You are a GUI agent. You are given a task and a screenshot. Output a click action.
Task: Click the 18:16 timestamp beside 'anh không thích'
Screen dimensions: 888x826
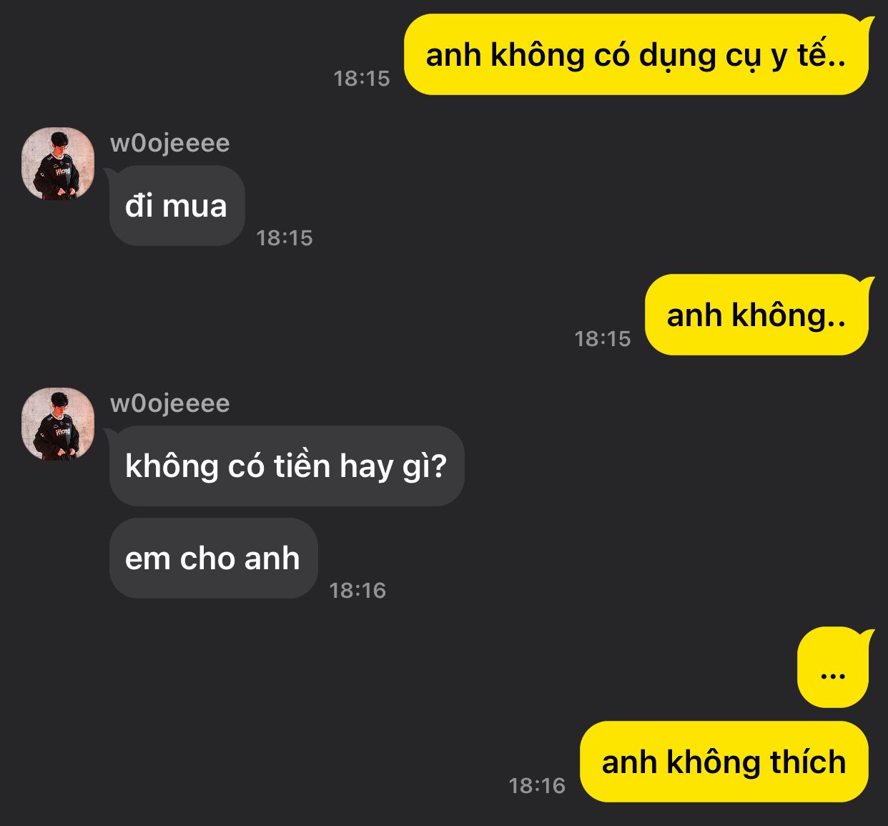click(x=537, y=785)
